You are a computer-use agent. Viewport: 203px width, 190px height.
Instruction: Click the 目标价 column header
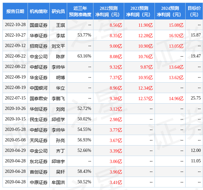click(x=194, y=11)
